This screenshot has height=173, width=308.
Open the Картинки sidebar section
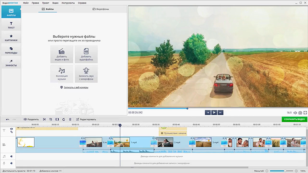pyautogui.click(x=11, y=37)
